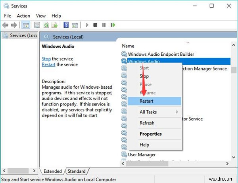
Task: Click the Export List toolbar icon
Action: pyautogui.click(x=55, y=25)
